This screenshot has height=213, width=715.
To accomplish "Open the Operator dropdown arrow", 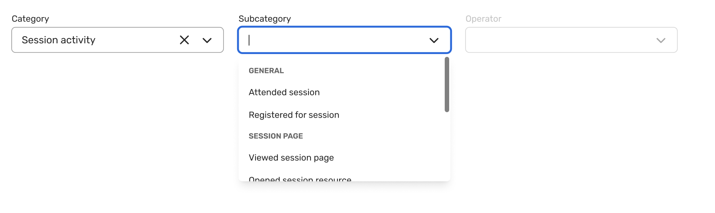I will 661,40.
